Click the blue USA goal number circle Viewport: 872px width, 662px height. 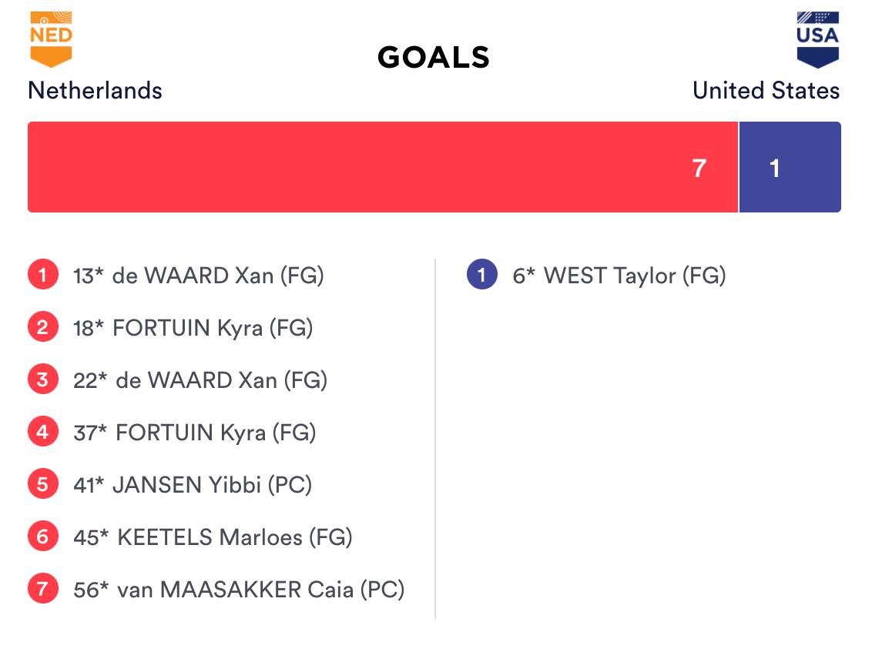482,275
